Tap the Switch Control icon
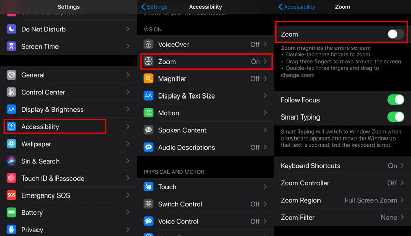 148,204
